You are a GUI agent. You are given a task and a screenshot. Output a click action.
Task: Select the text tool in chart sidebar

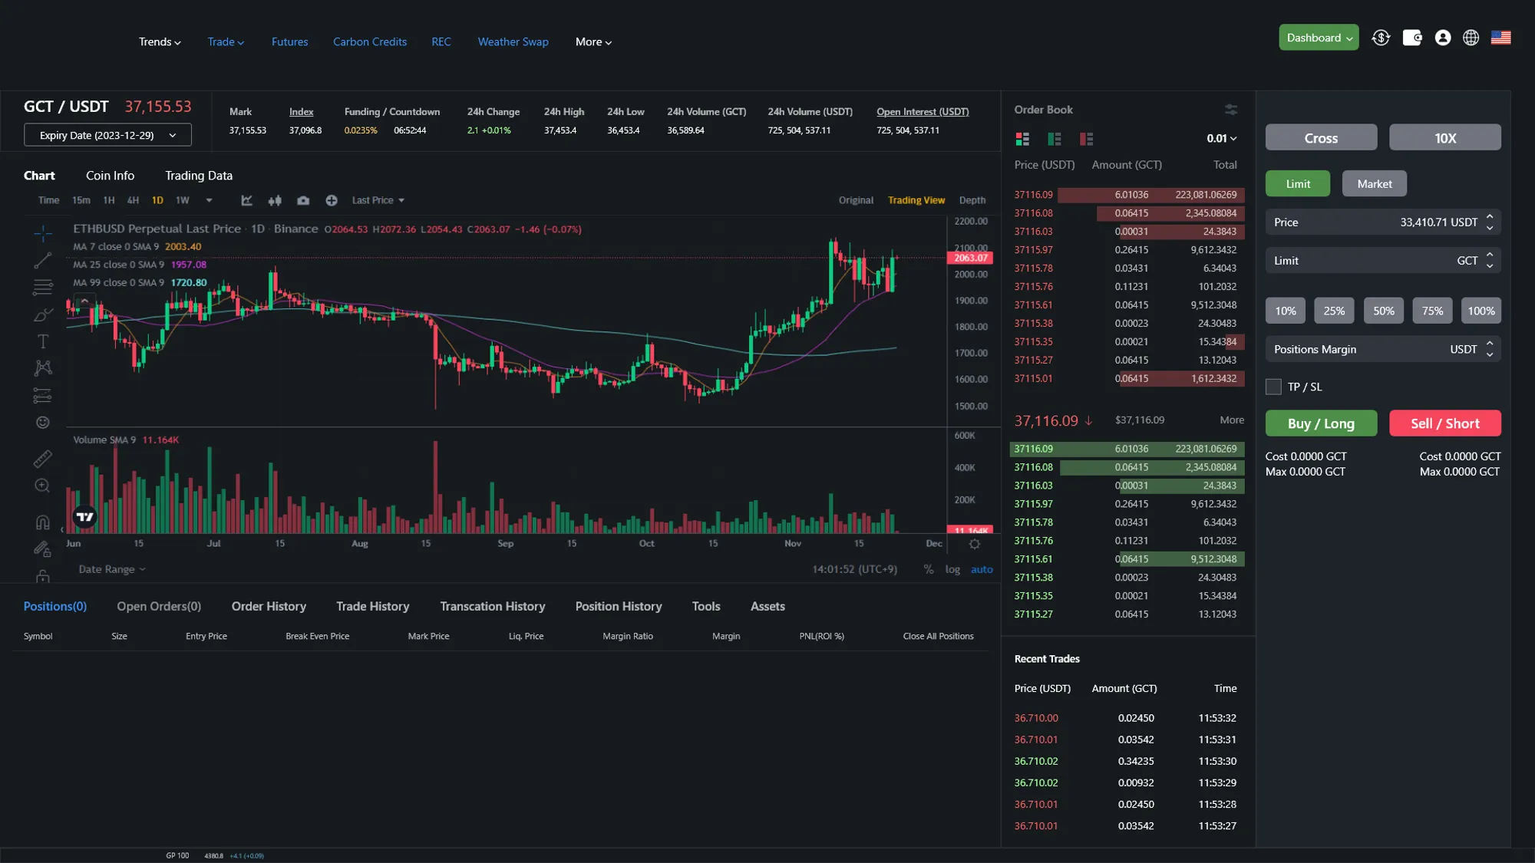click(x=43, y=341)
